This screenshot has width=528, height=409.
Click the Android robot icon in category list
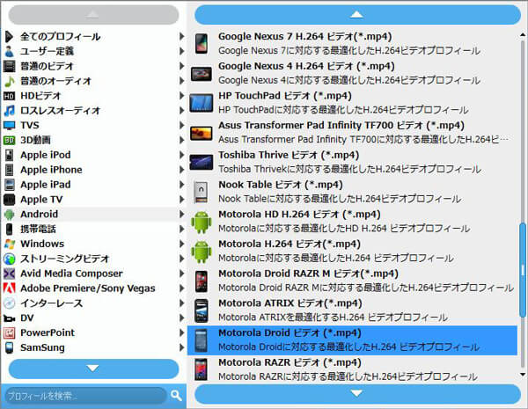10,214
